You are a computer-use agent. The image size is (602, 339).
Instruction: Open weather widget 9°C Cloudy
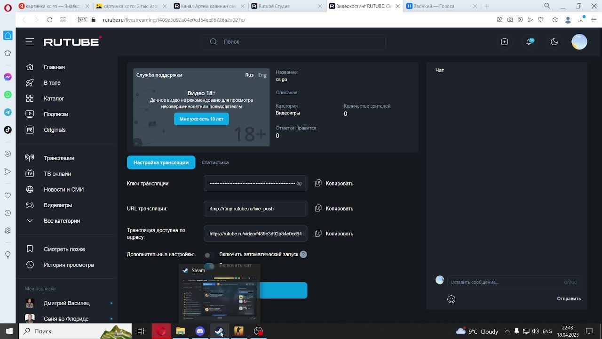pos(477,331)
